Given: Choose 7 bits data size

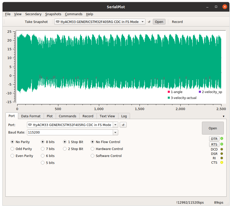Looking at the screenshot, I should 43,149.
